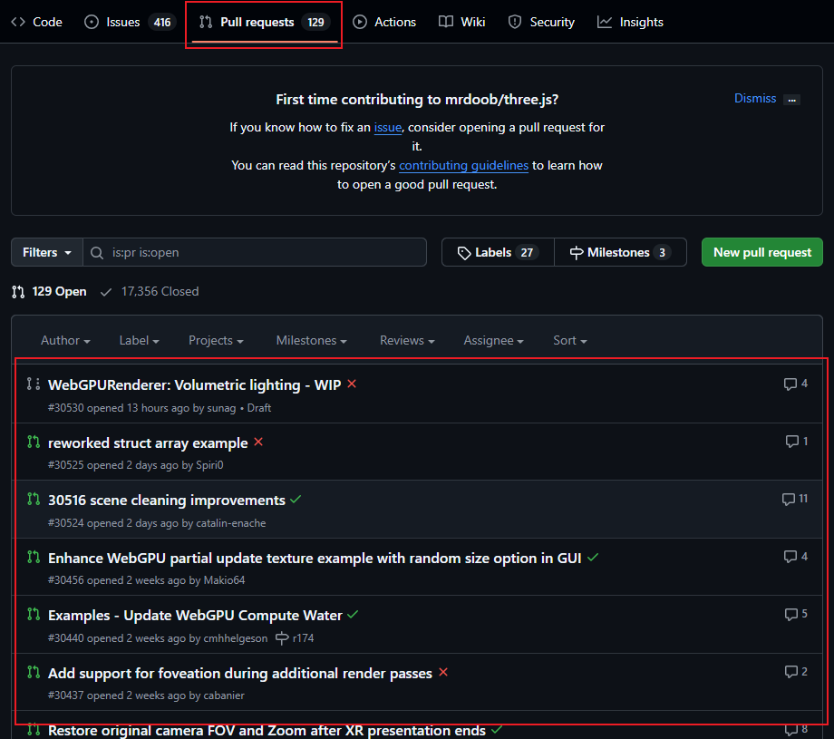Screen dimensions: 834x739
Task: Open the Labels 27 page
Action: (498, 252)
